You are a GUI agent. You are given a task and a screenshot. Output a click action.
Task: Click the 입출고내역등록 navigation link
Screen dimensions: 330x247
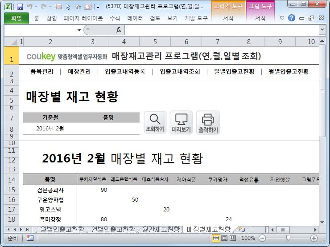125,72
